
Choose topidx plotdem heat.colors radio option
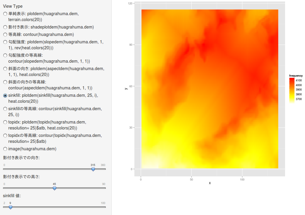[x=5, y=122]
